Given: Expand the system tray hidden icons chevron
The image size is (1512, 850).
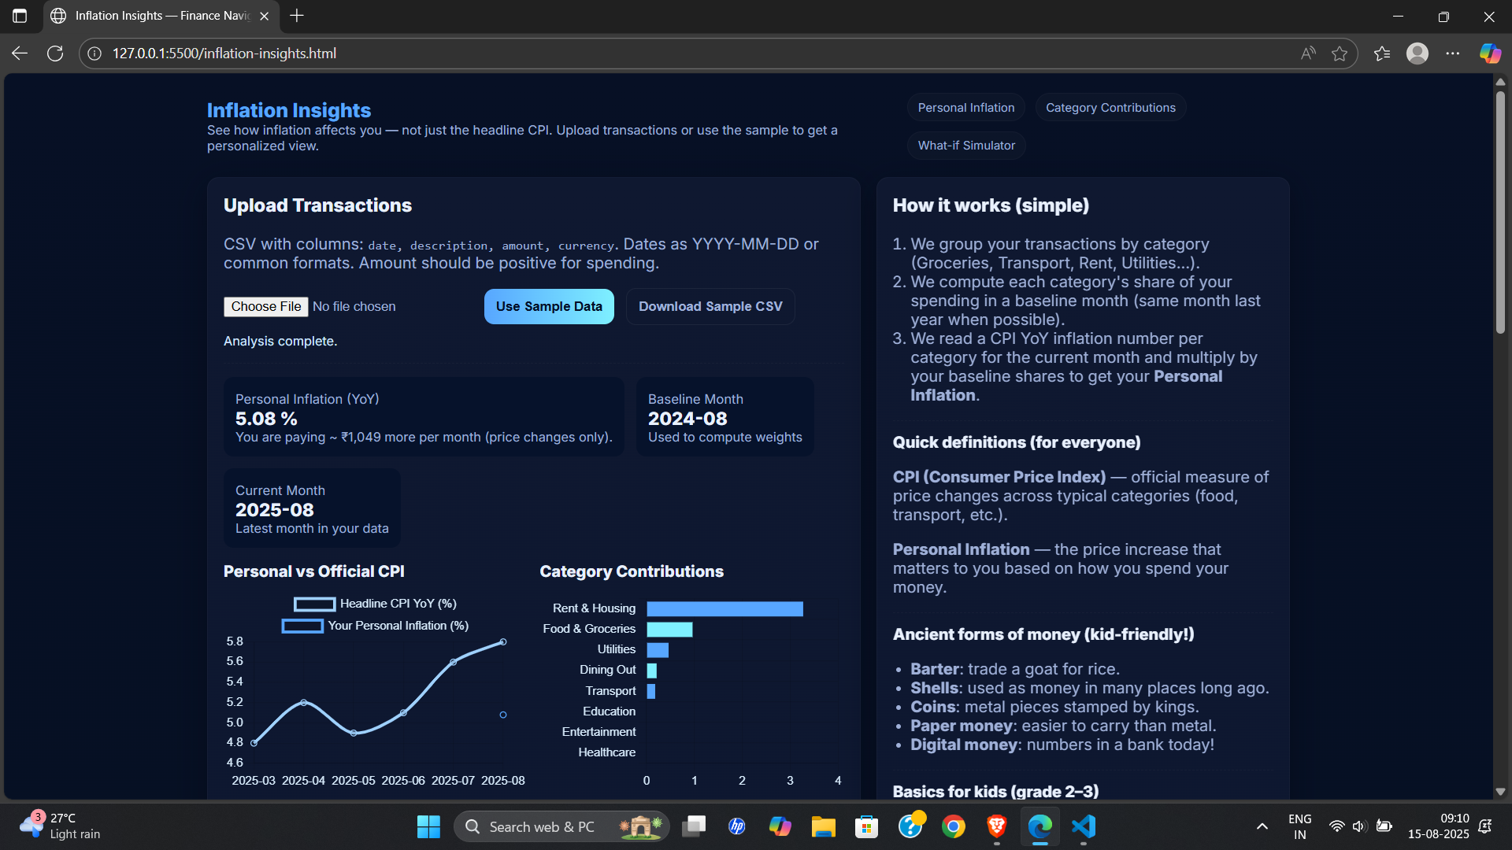Looking at the screenshot, I should pos(1262,826).
